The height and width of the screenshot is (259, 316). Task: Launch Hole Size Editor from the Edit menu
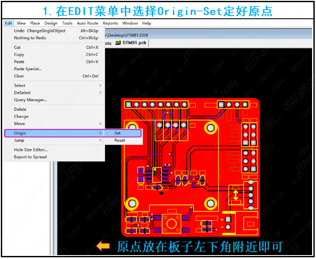pos(31,150)
